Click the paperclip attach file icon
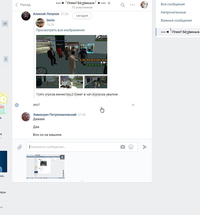Screen dimensions: 200x215 pyautogui.click(x=20, y=147)
